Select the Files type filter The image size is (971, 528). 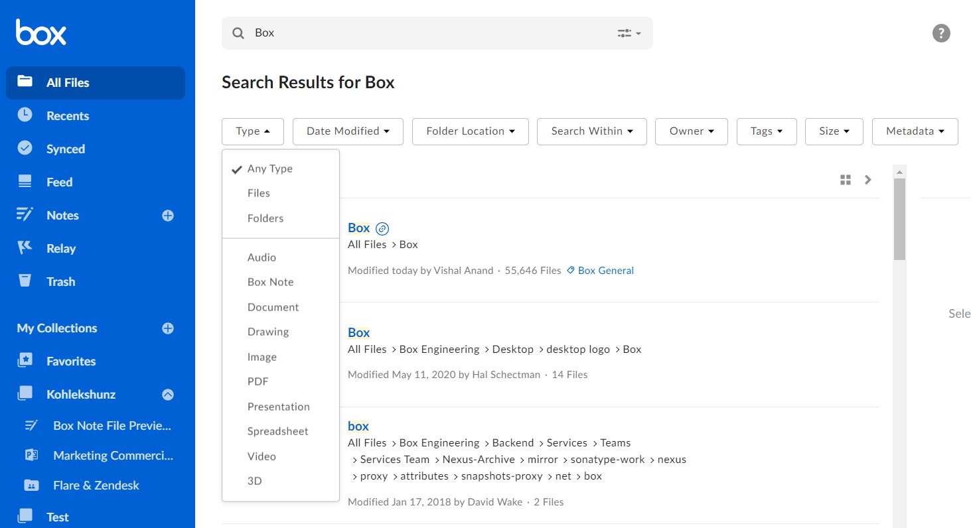pyautogui.click(x=259, y=193)
